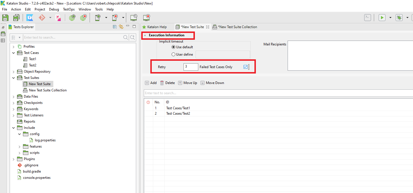Maximize the Tests Explorer panel

(134, 26)
